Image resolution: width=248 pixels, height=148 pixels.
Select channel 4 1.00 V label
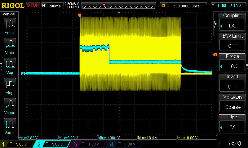point(130,144)
